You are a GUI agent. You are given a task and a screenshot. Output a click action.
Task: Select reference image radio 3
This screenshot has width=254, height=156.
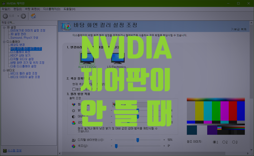pos(233,142)
